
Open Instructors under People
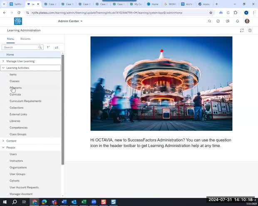click(16, 161)
